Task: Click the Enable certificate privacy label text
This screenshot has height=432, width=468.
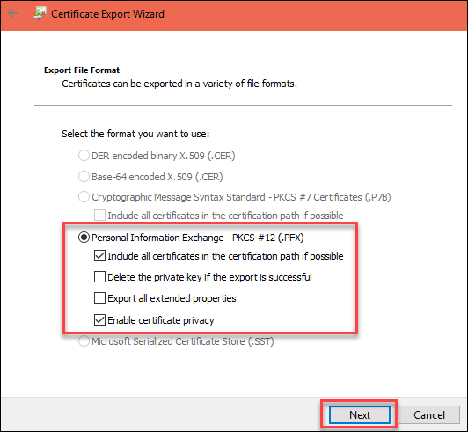Action: tap(161, 320)
